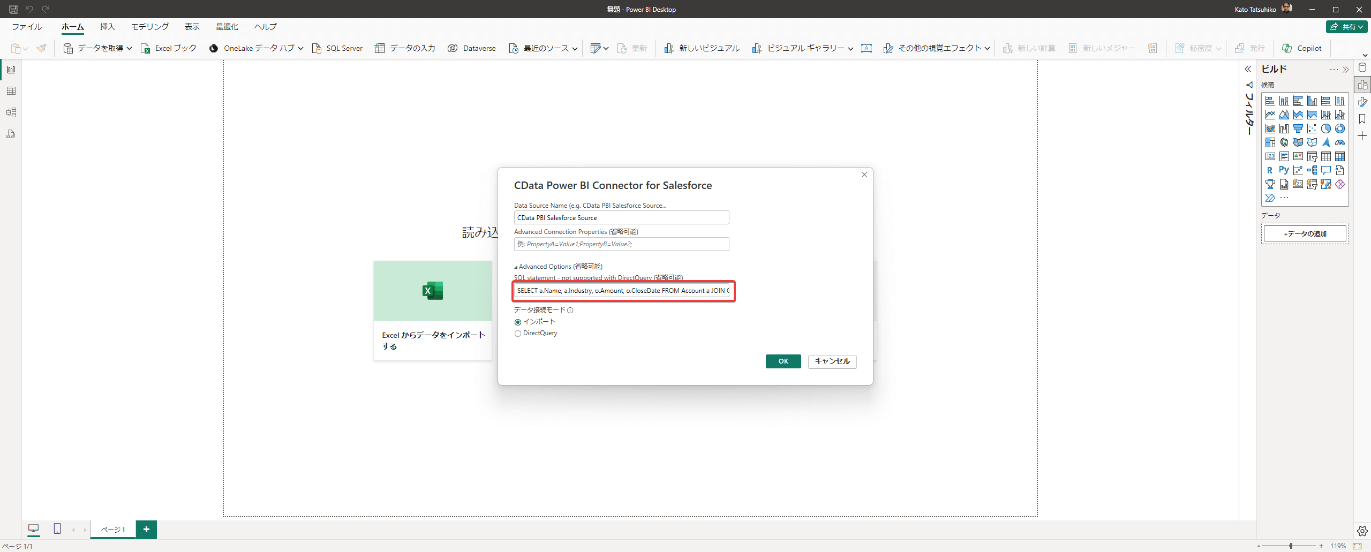
Task: Select the donut chart visual
Action: [1339, 128]
